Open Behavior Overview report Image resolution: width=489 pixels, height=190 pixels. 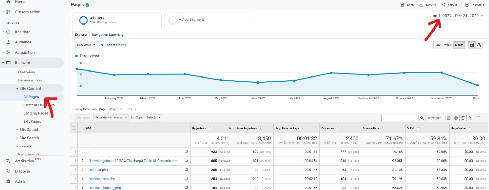pyautogui.click(x=26, y=72)
